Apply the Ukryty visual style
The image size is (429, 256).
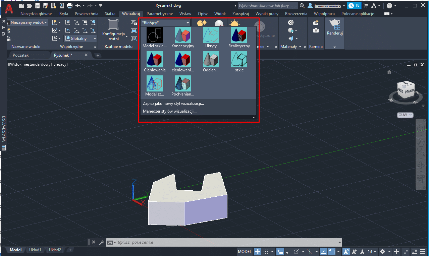[211, 38]
